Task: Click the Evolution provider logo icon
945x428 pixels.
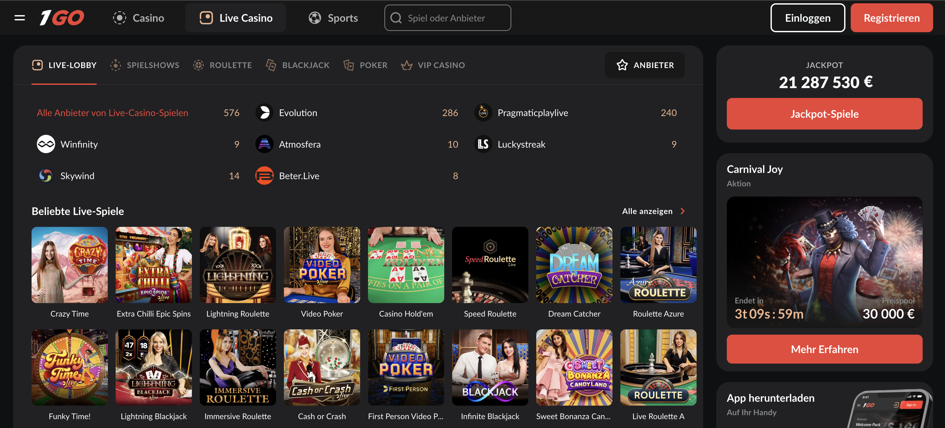Action: (x=264, y=113)
